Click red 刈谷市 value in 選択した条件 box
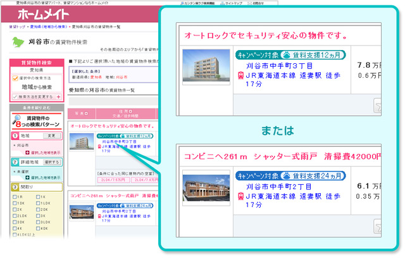Screen dimensions: 405x271 121,77
